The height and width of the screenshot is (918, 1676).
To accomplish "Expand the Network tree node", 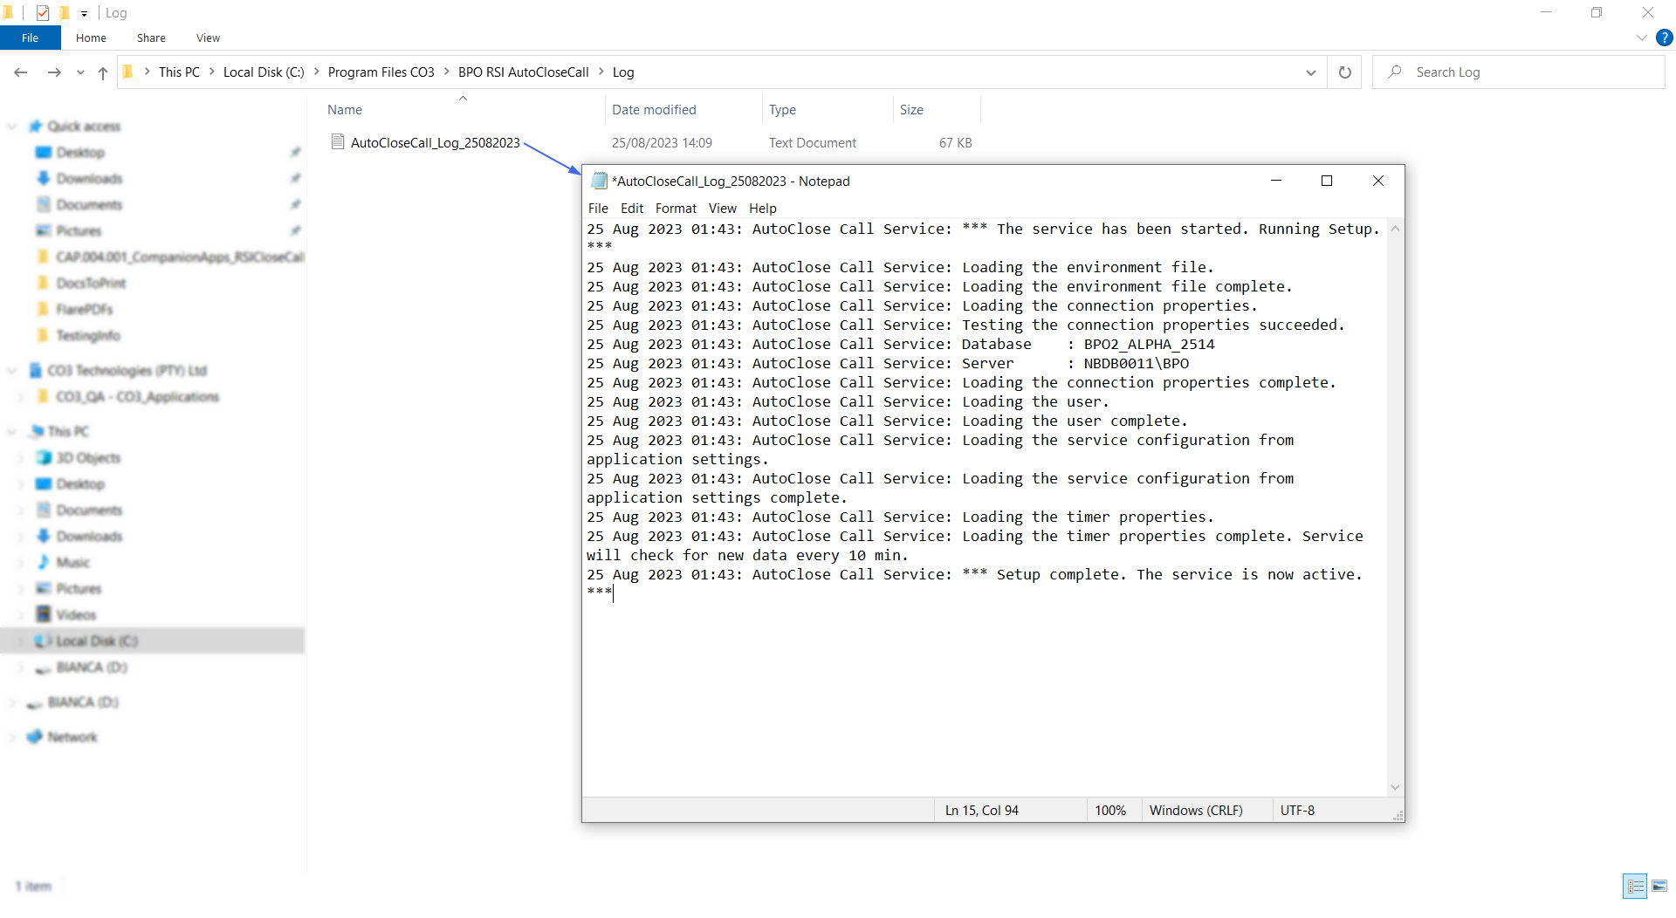I will pos(12,737).
